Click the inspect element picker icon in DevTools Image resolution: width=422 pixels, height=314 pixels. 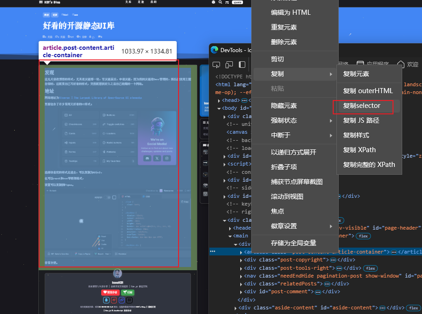[216, 65]
